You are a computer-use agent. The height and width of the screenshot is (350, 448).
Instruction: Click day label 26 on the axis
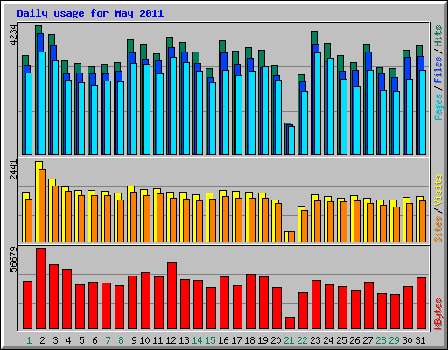[354, 340]
